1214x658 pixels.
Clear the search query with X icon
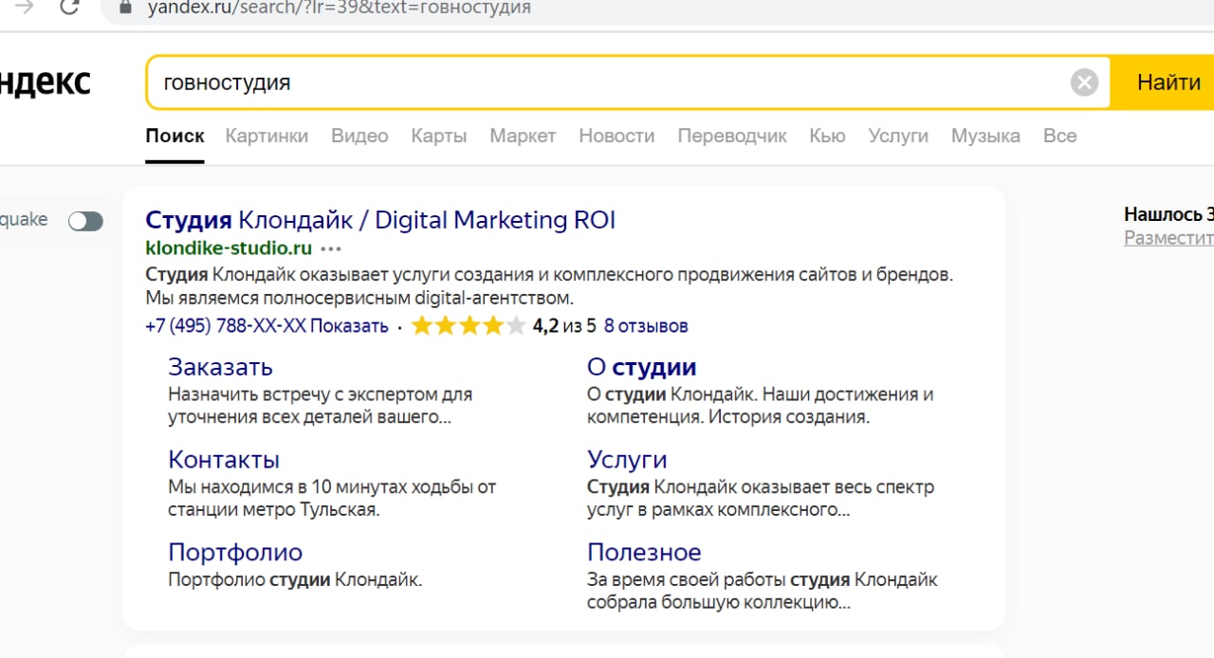1084,82
